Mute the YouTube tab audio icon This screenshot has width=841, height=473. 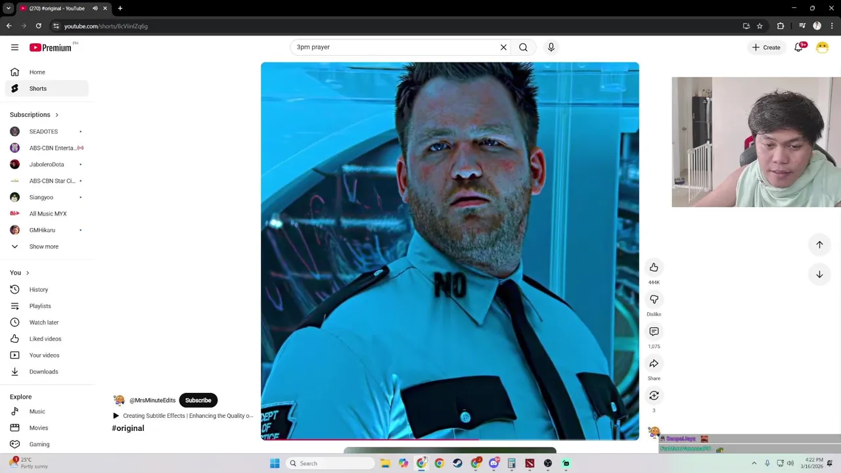pos(95,9)
